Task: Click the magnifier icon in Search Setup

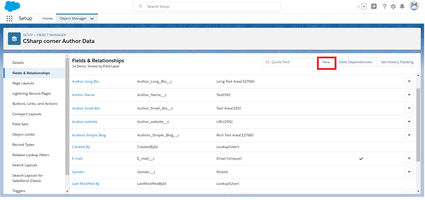Action: 140,6
